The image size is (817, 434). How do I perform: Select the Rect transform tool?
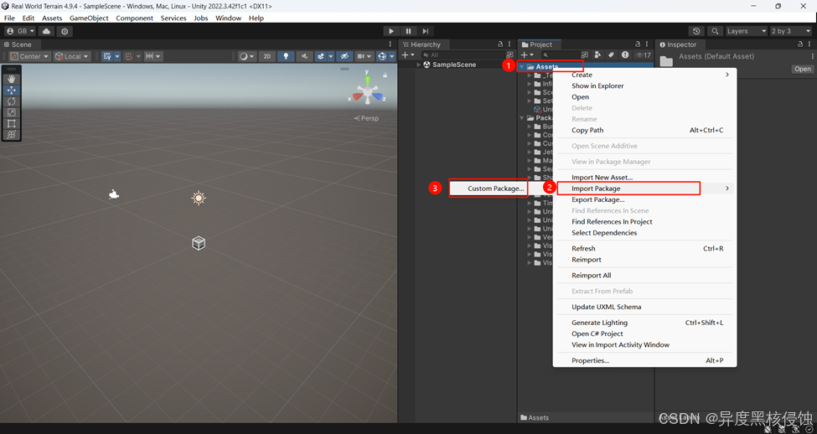tap(11, 123)
